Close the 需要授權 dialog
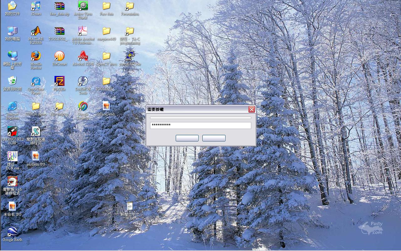 252,109
